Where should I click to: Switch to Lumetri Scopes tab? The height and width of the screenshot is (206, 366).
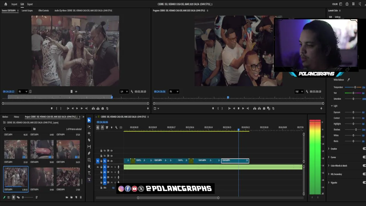tap(27, 11)
